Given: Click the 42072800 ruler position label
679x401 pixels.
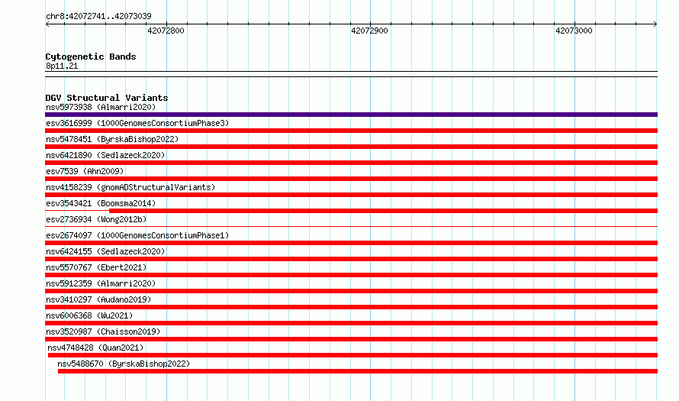Looking at the screenshot, I should click(x=166, y=31).
